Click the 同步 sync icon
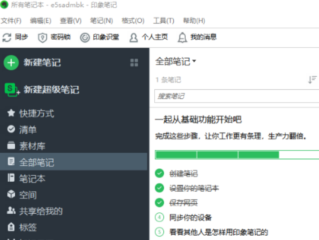This screenshot has width=319, height=240. point(7,38)
